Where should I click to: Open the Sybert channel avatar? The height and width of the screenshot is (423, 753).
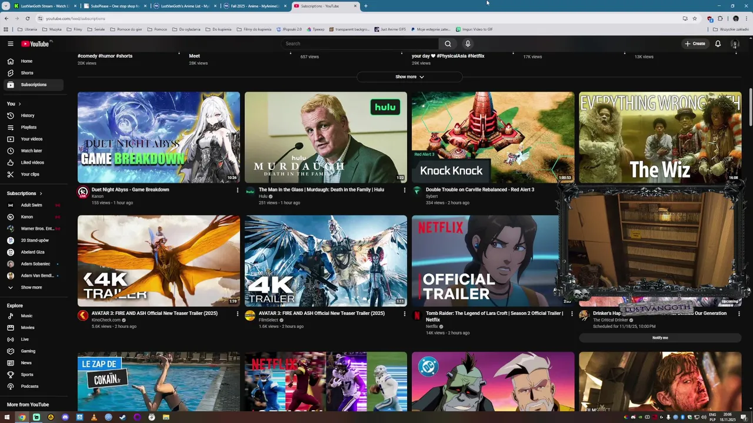417,191
